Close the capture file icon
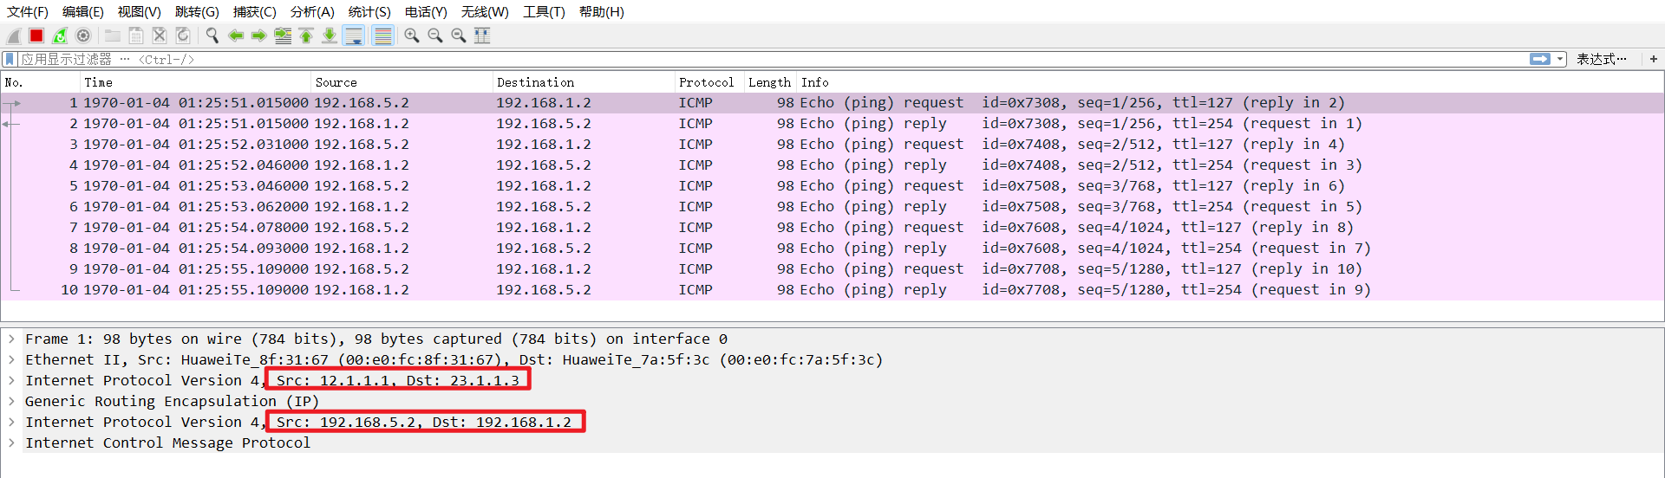 (160, 36)
